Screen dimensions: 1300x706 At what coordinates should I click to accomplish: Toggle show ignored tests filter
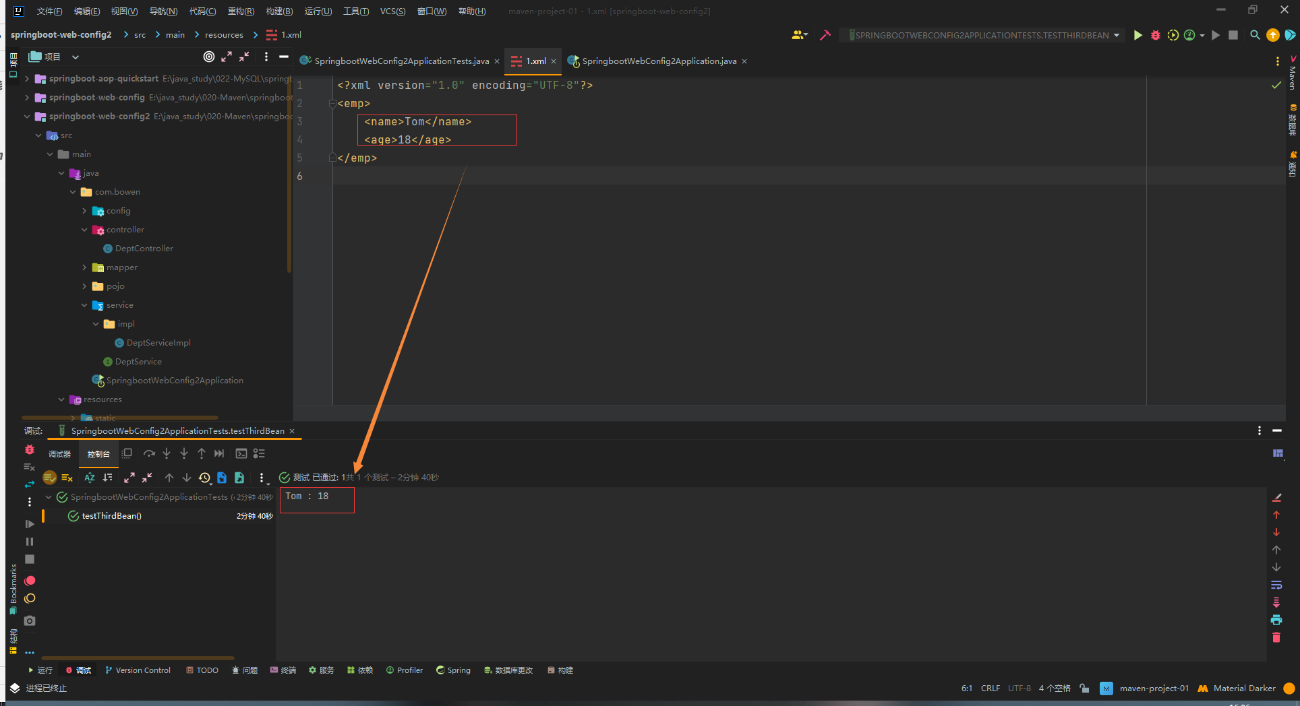click(x=67, y=478)
